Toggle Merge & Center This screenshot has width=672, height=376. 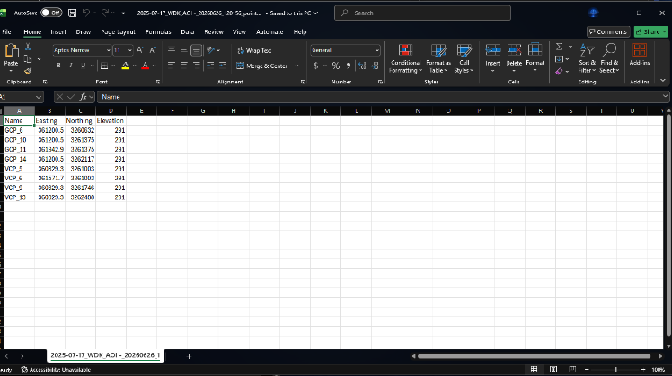click(261, 66)
